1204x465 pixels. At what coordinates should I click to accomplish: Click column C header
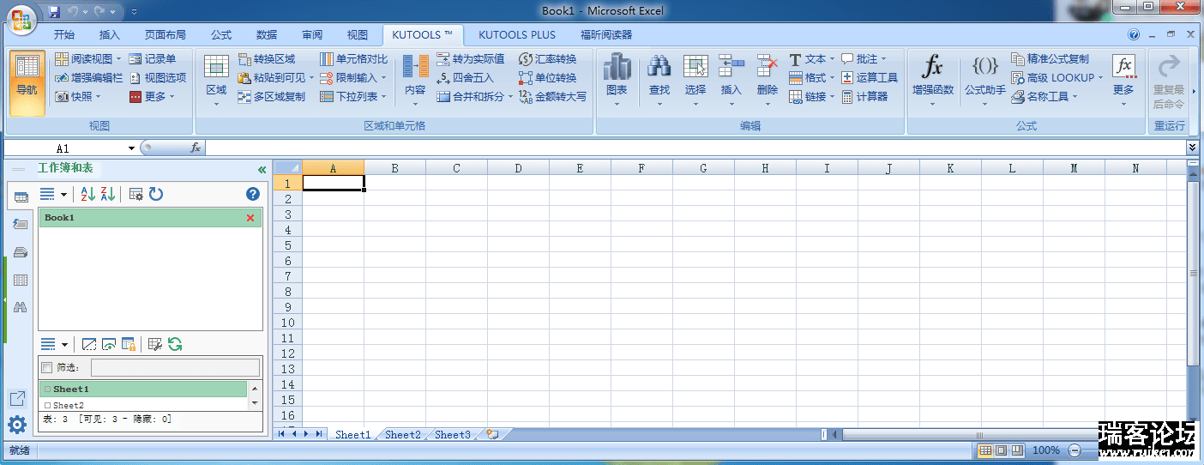456,168
